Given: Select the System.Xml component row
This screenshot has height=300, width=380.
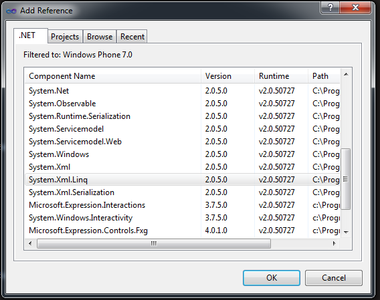Looking at the screenshot, I should (183, 167).
